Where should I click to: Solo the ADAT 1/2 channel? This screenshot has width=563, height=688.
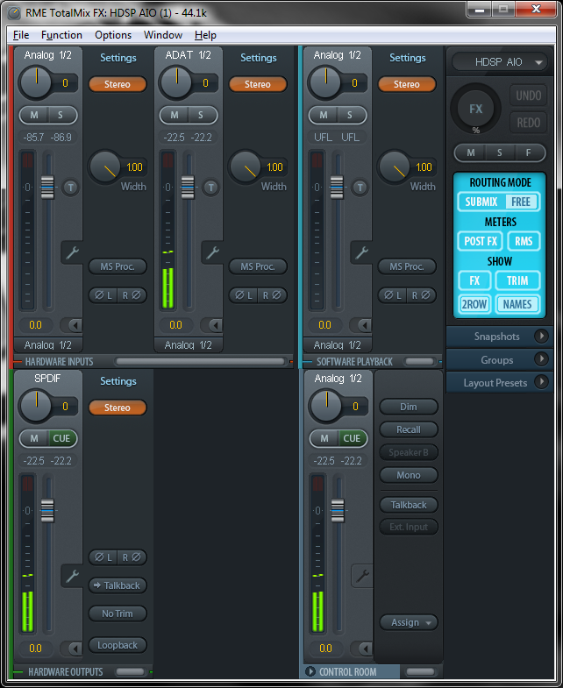click(x=201, y=116)
